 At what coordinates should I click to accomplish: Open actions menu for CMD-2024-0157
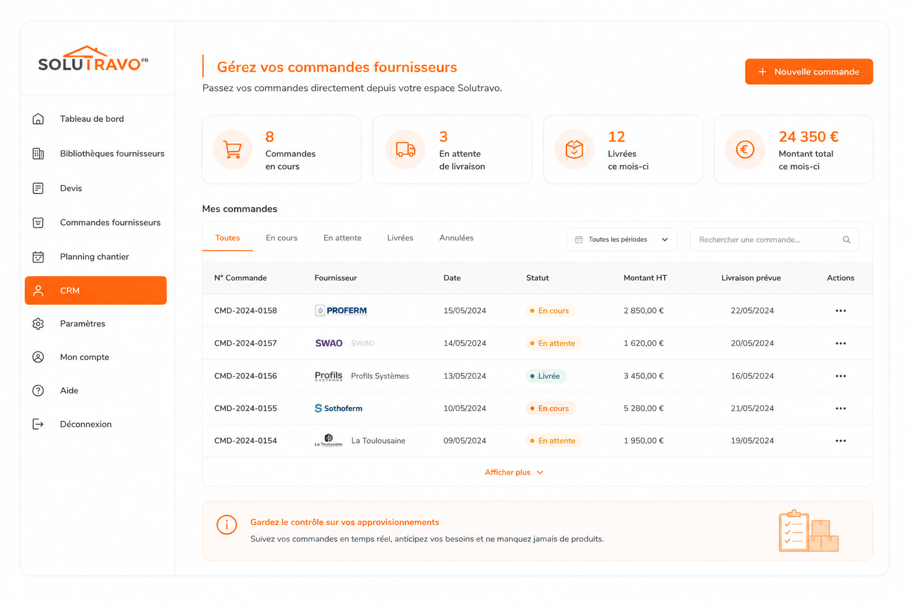coord(841,343)
